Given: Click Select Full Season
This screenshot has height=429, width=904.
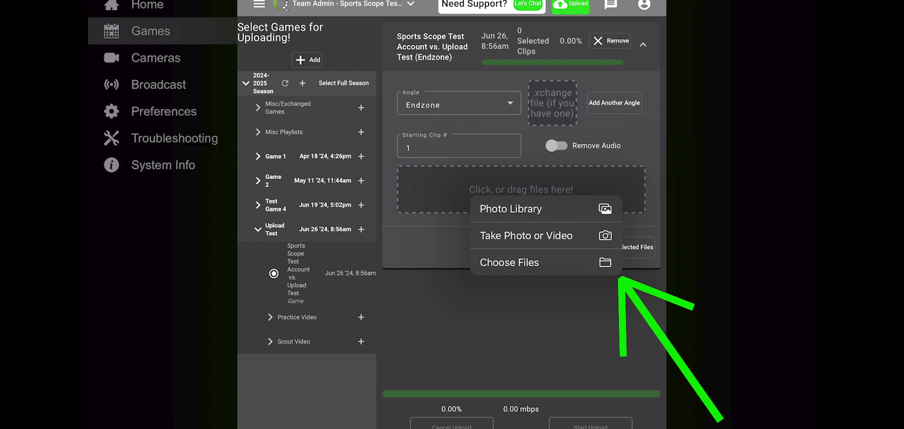Looking at the screenshot, I should point(344,83).
